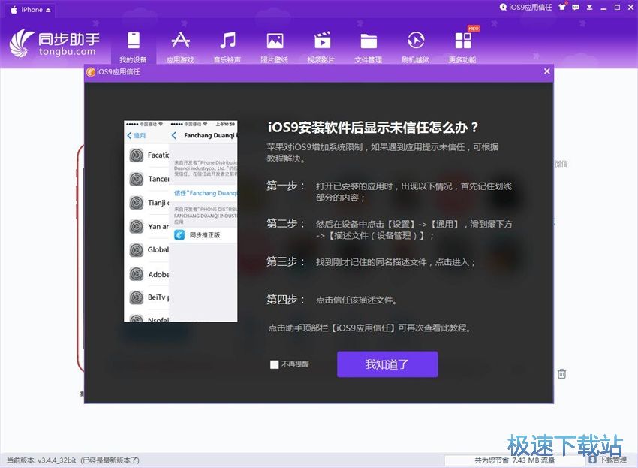The image size is (638, 468).
Task: Open the dropdown menu arrow in the title bar
Action: point(589,8)
